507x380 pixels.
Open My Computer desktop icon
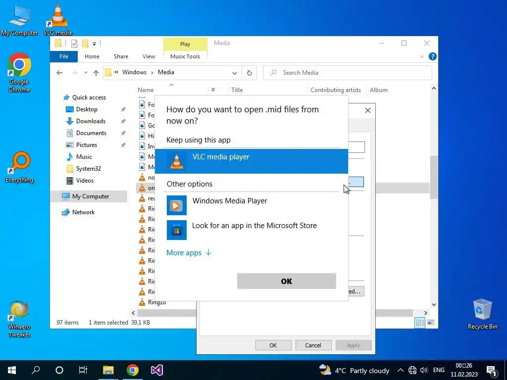click(19, 21)
